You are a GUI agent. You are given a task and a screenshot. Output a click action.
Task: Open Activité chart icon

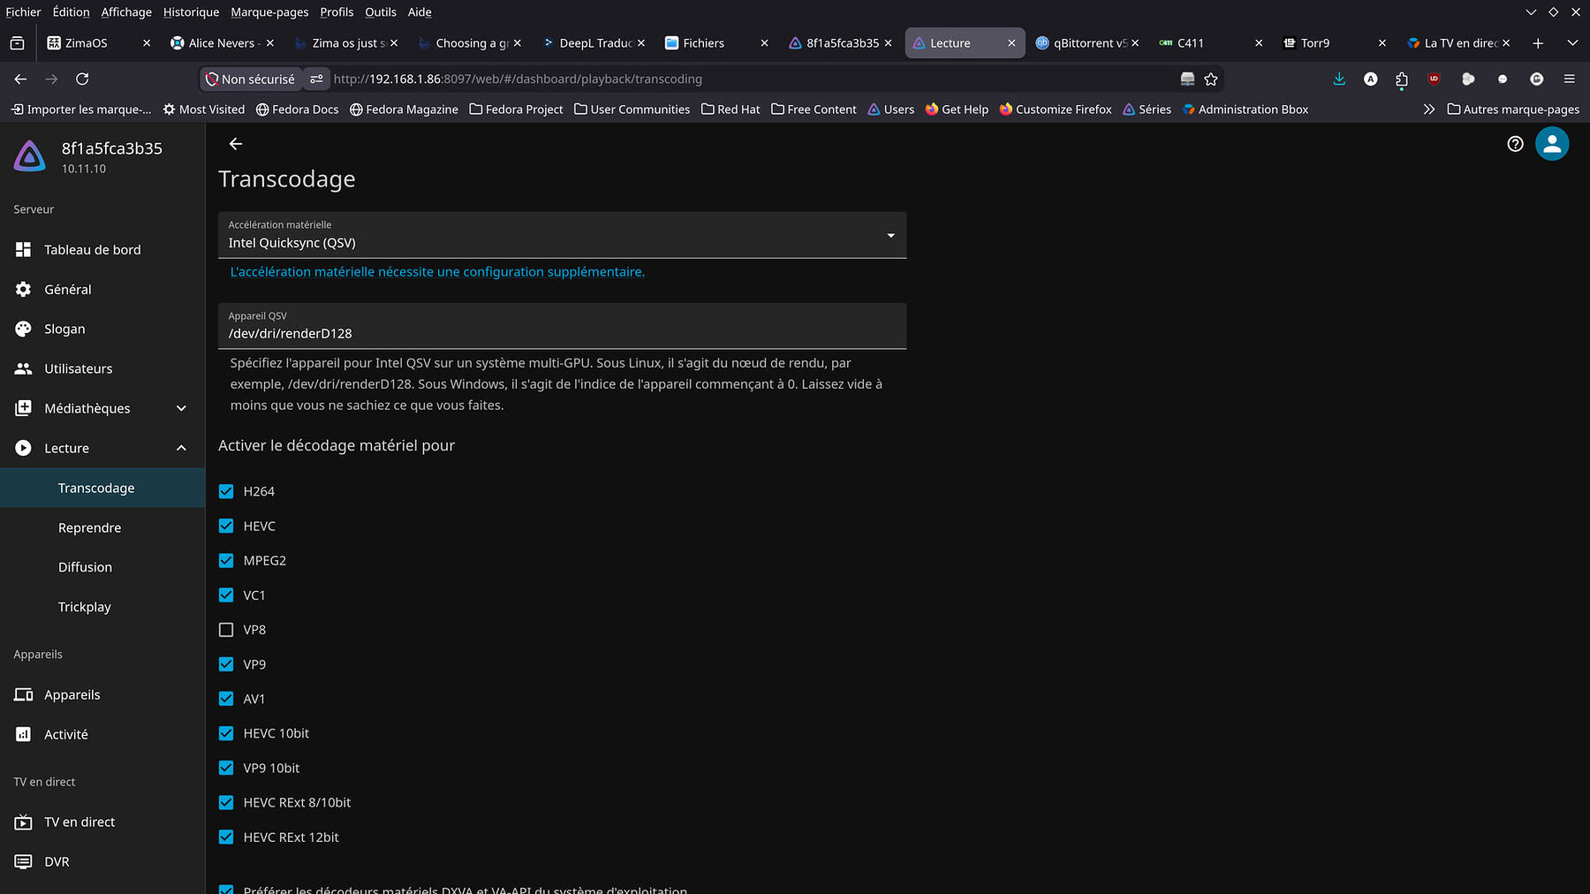(24, 734)
